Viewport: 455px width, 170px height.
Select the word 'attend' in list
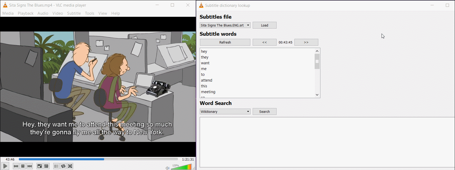[207, 80]
